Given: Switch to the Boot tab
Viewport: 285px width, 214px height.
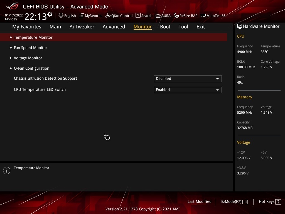Looking at the screenshot, I should 165,27.
